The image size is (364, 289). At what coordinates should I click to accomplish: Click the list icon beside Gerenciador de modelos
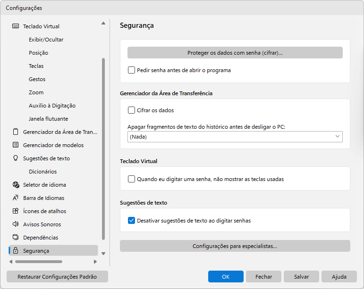(x=16, y=145)
